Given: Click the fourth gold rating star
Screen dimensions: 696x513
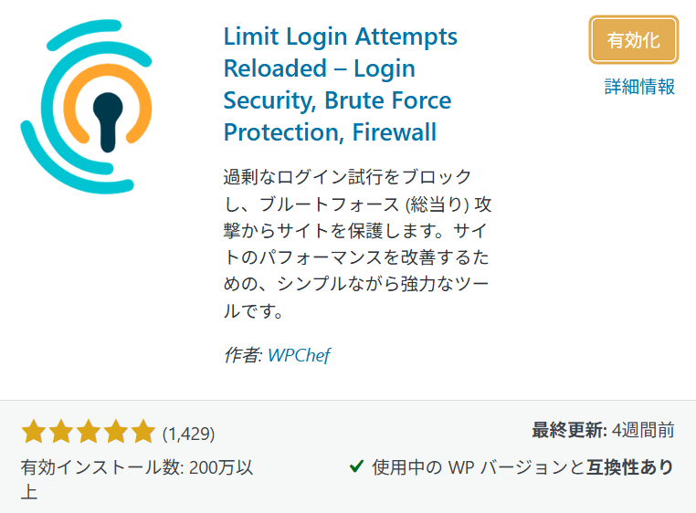Looking at the screenshot, I should click(116, 432).
